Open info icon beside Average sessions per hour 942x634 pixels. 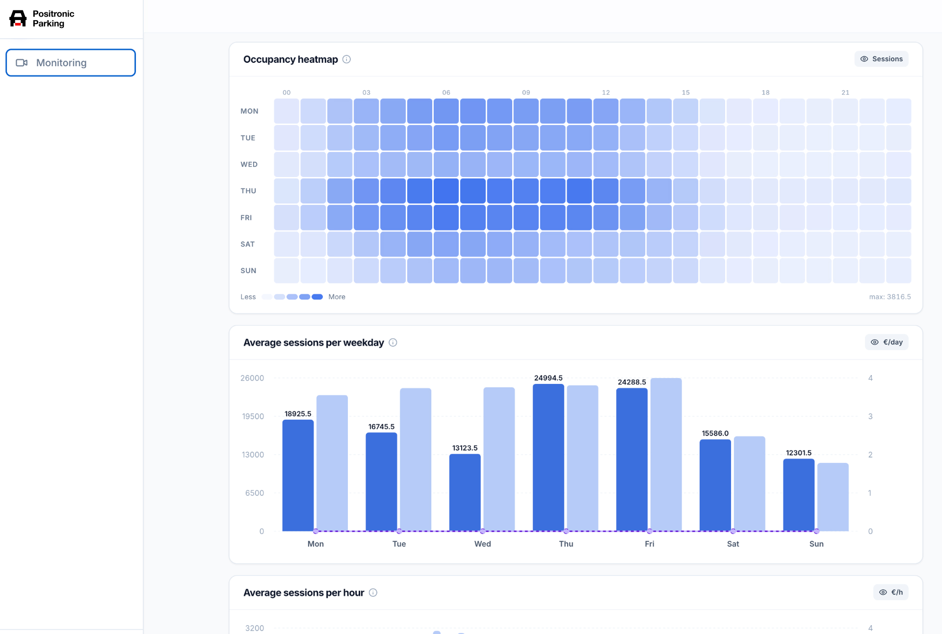tap(373, 593)
